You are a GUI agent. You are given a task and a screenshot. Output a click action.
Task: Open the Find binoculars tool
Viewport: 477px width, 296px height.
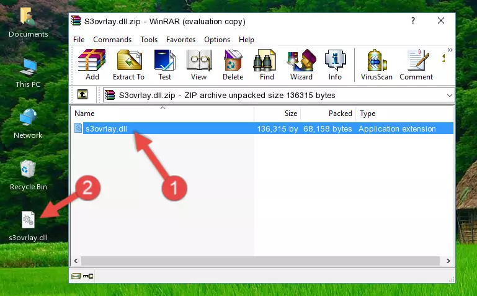pos(267,65)
